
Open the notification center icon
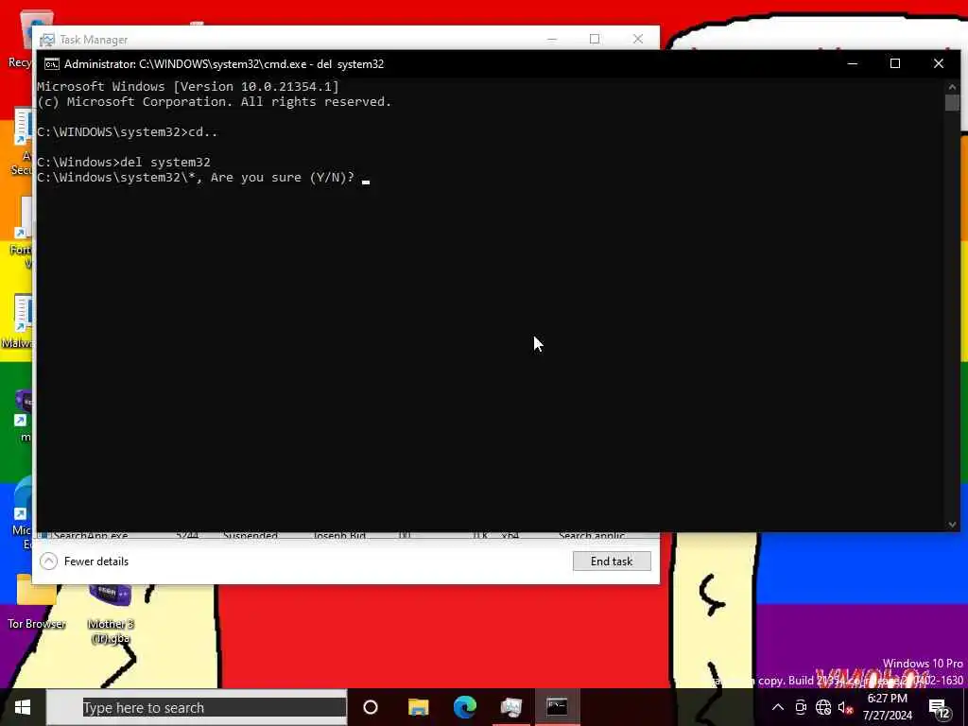coord(939,707)
